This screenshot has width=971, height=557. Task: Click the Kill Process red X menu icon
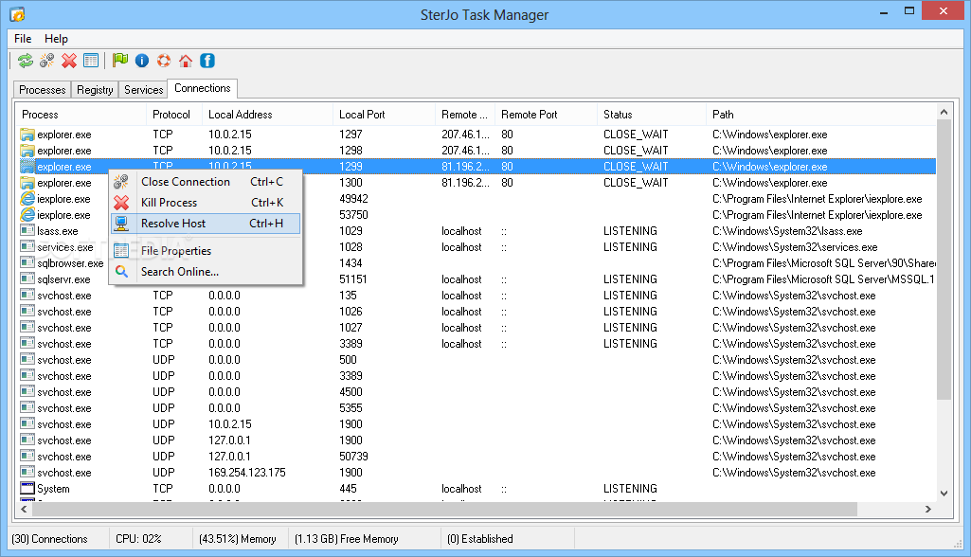point(121,203)
